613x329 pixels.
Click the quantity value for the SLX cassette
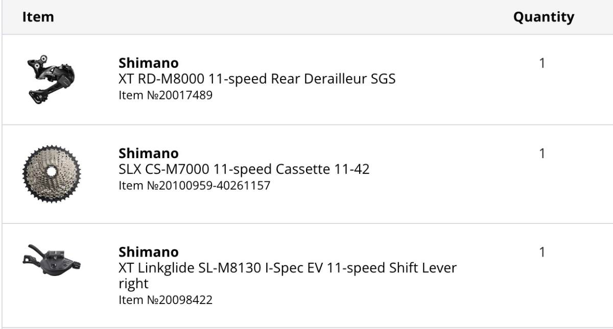click(x=542, y=154)
